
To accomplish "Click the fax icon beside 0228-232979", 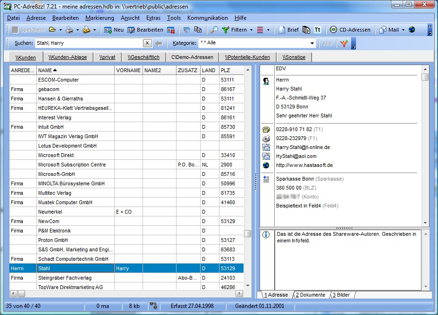I will [x=266, y=139].
